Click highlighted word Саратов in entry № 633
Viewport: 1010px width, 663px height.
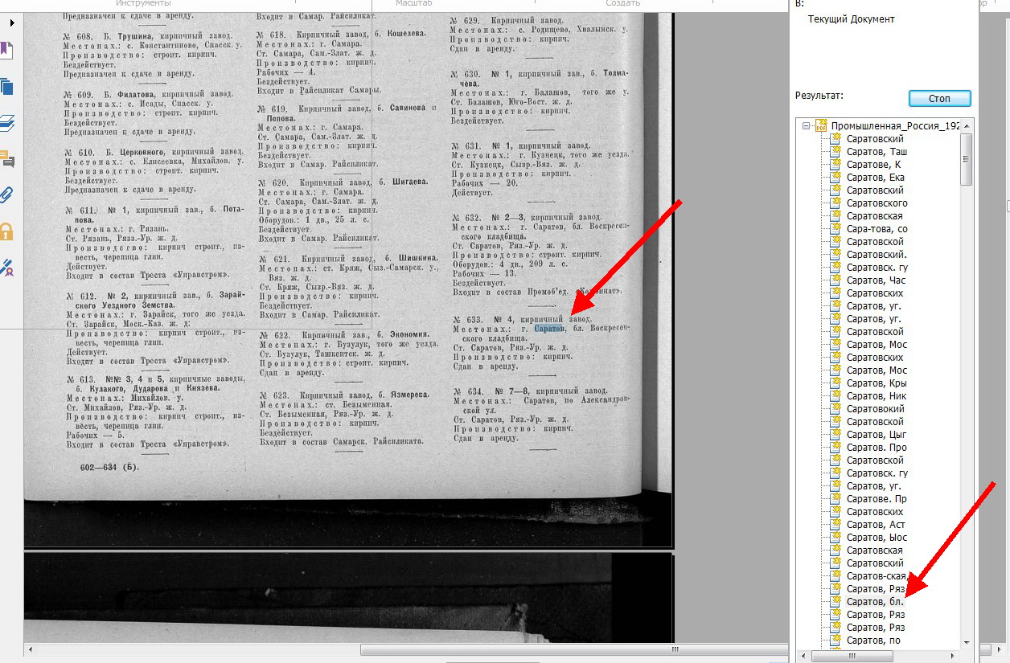(551, 329)
